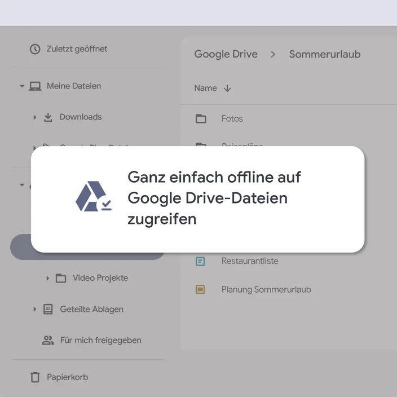The width and height of the screenshot is (397, 397).
Task: Click the Restaurantliste document icon
Action: (x=200, y=261)
